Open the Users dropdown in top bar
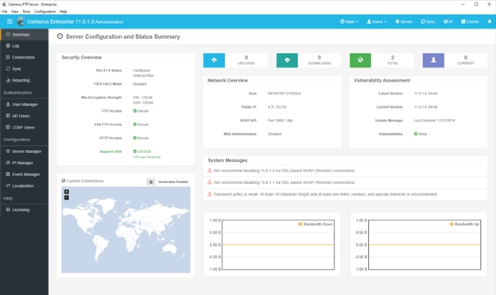 click(377, 21)
